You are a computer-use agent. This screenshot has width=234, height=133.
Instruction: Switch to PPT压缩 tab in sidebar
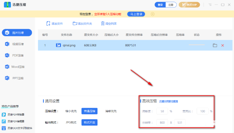[x=14, y=78]
